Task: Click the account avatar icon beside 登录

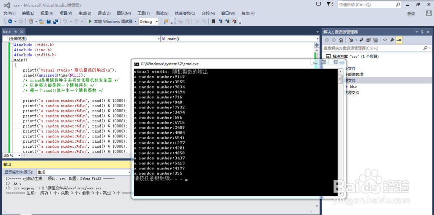Action: pyautogui.click(x=429, y=13)
